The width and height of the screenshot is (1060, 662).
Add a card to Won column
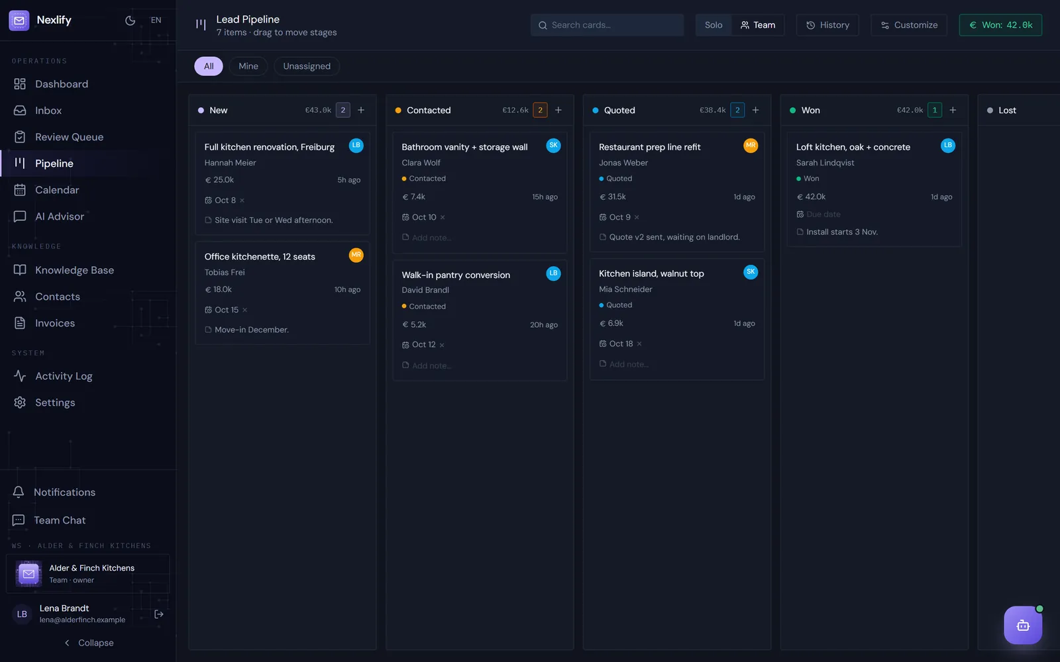953,110
